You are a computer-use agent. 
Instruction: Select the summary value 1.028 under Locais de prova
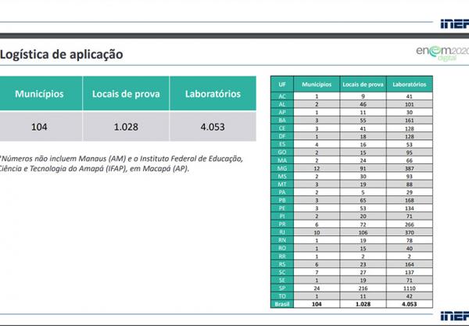pyautogui.click(x=126, y=127)
